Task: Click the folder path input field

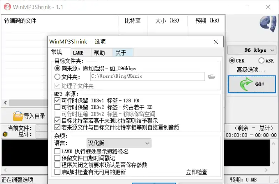Action: pos(147,76)
